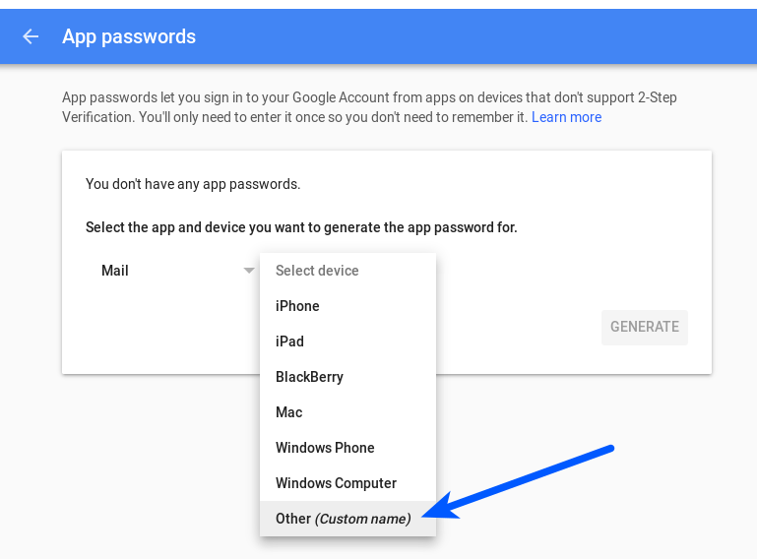
Task: Select Other (Custom name) option
Action: pos(343,519)
